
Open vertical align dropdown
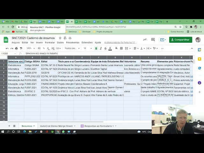(142, 48)
